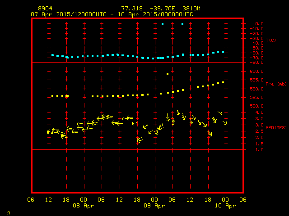Image resolution: width=289 pixels, height=216 pixels.
Task: Select the -10.0 temperature tick value
Action: pos(257,29)
